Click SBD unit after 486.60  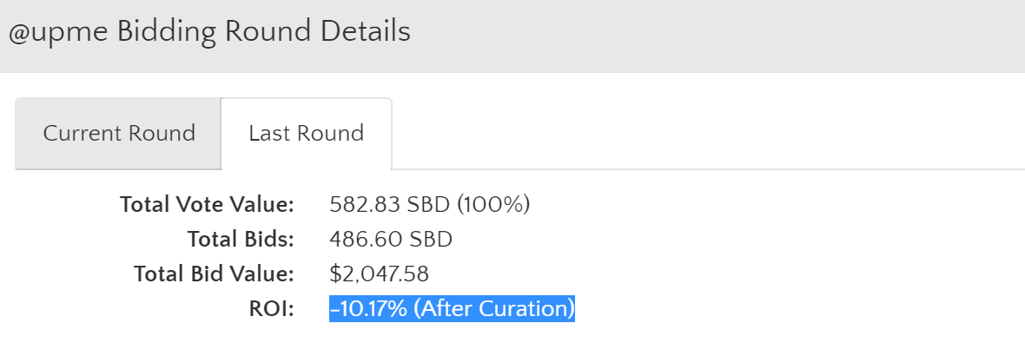pyautogui.click(x=430, y=239)
